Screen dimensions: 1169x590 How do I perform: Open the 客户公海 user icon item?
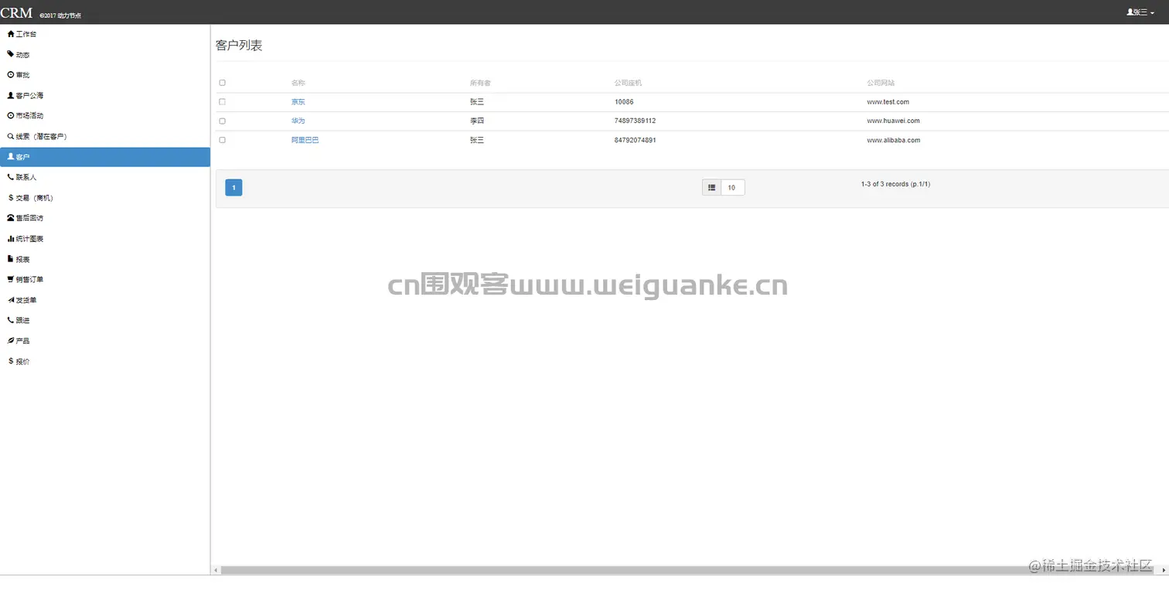click(26, 96)
